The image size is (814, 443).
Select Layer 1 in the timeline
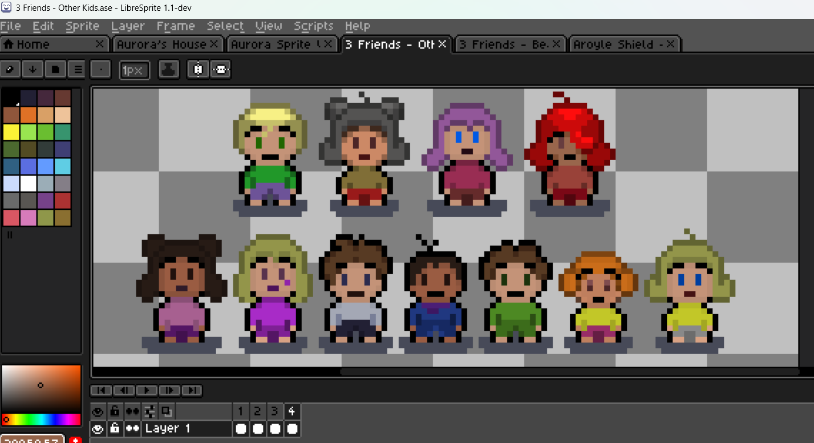(x=187, y=429)
